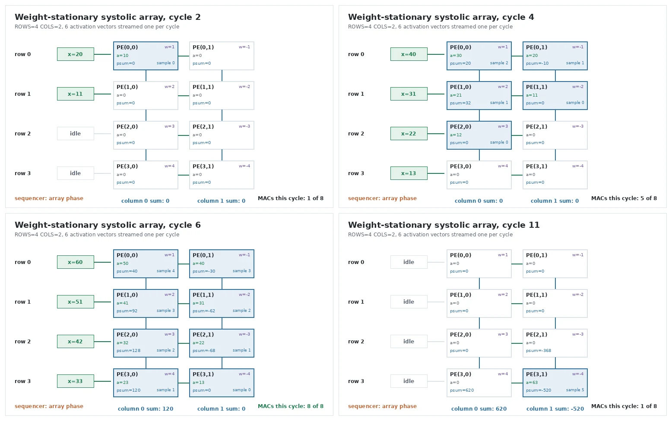The image size is (672, 421).
Task: Select 'column 1 sum: -520' text
Action: (x=555, y=409)
